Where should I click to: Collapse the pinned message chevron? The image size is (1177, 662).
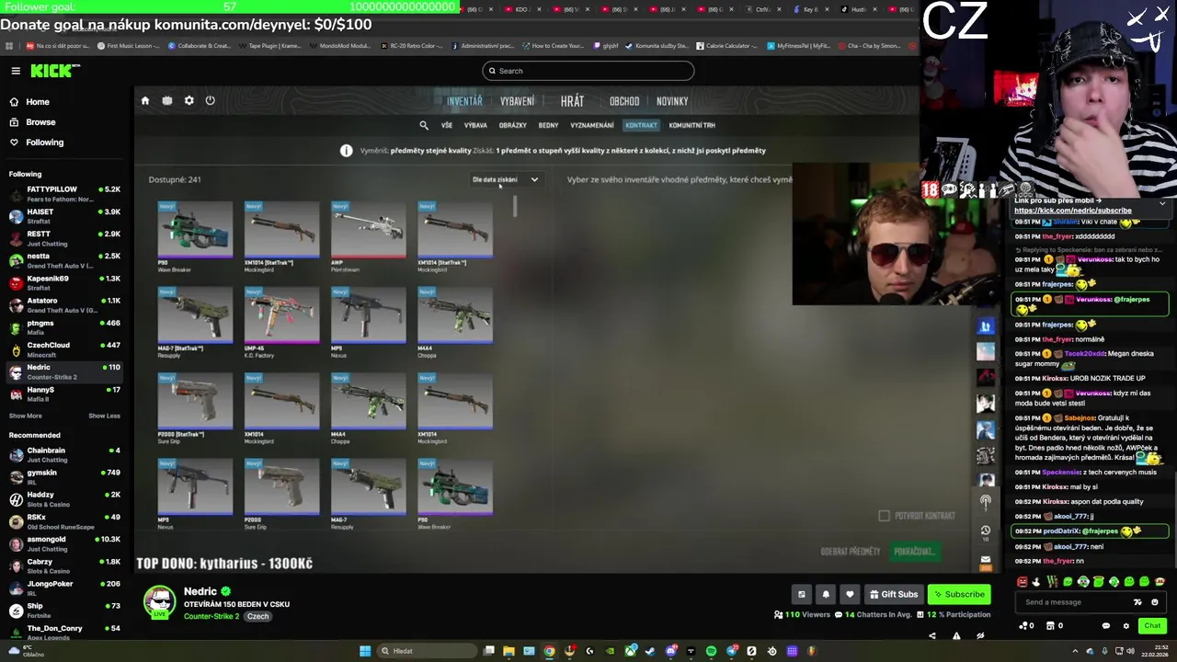tap(1162, 203)
